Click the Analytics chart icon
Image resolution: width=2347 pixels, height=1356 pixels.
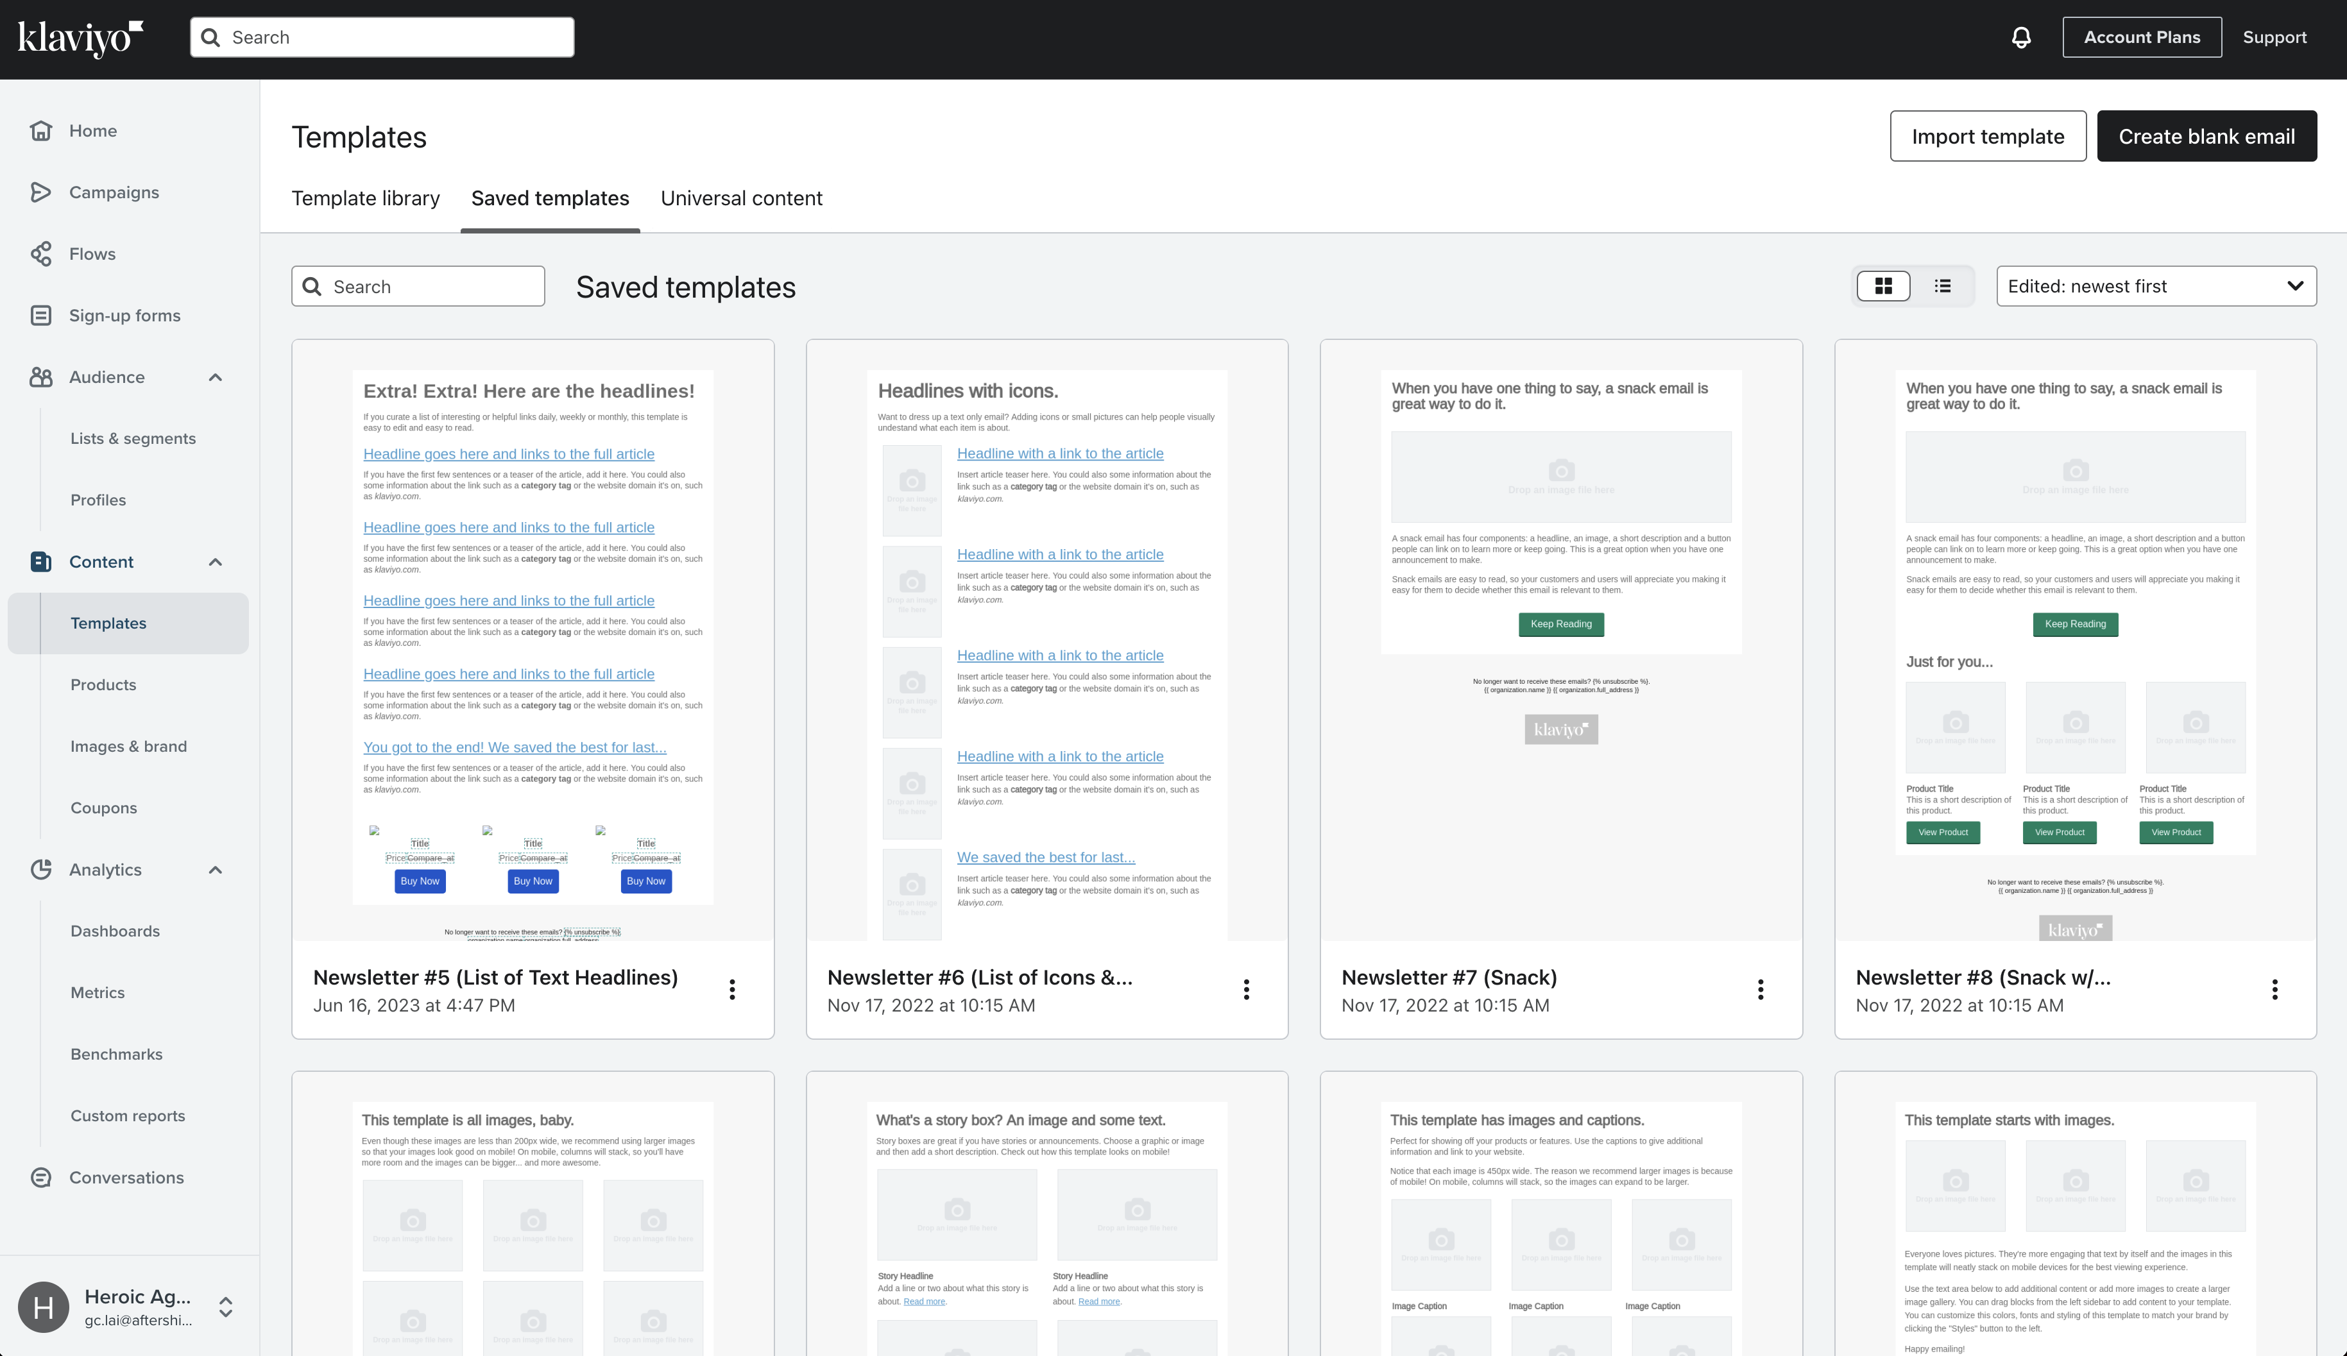click(41, 869)
